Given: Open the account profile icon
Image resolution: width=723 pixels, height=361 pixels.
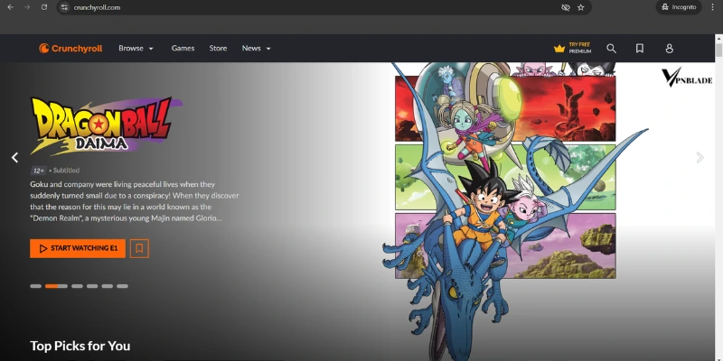Looking at the screenshot, I should coord(670,49).
